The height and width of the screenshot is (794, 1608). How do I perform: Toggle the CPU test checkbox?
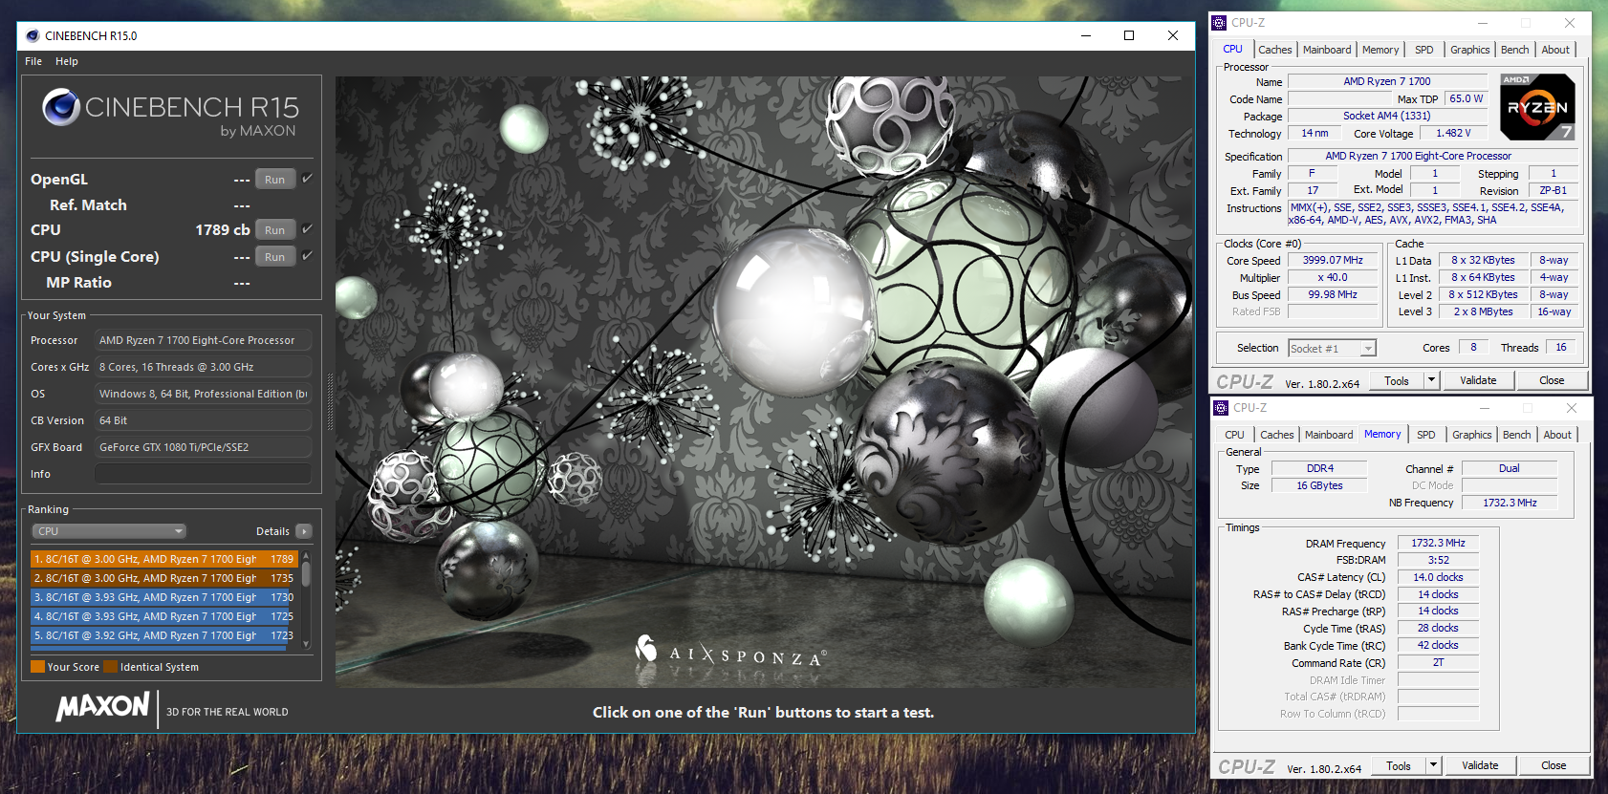tap(308, 229)
